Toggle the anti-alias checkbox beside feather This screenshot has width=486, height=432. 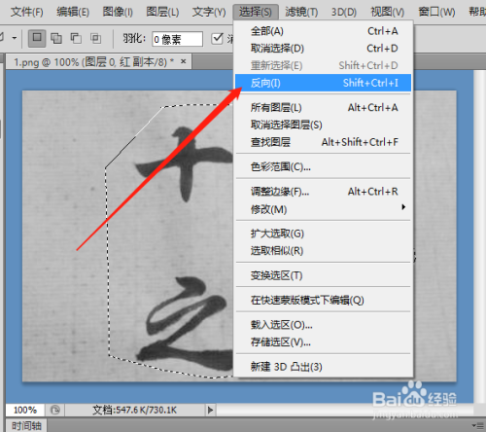click(x=217, y=39)
